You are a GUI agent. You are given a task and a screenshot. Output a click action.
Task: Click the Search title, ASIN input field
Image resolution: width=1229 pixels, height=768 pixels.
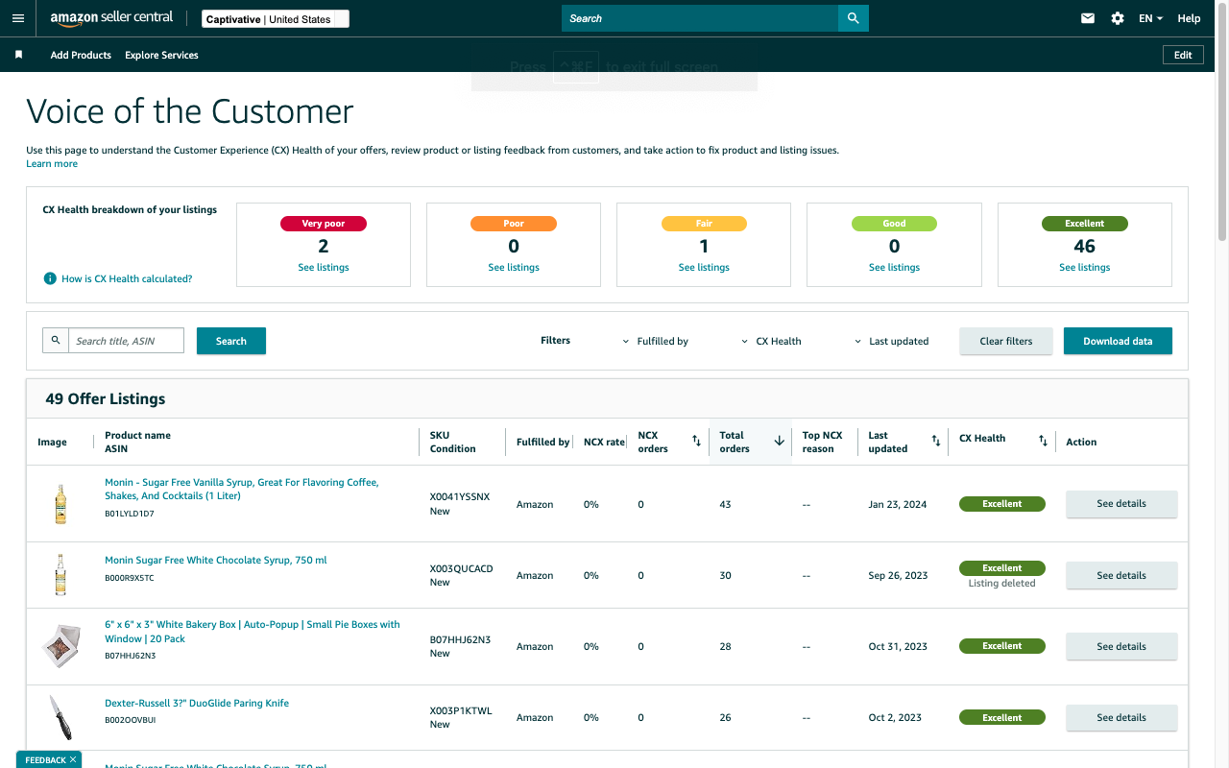(x=126, y=341)
